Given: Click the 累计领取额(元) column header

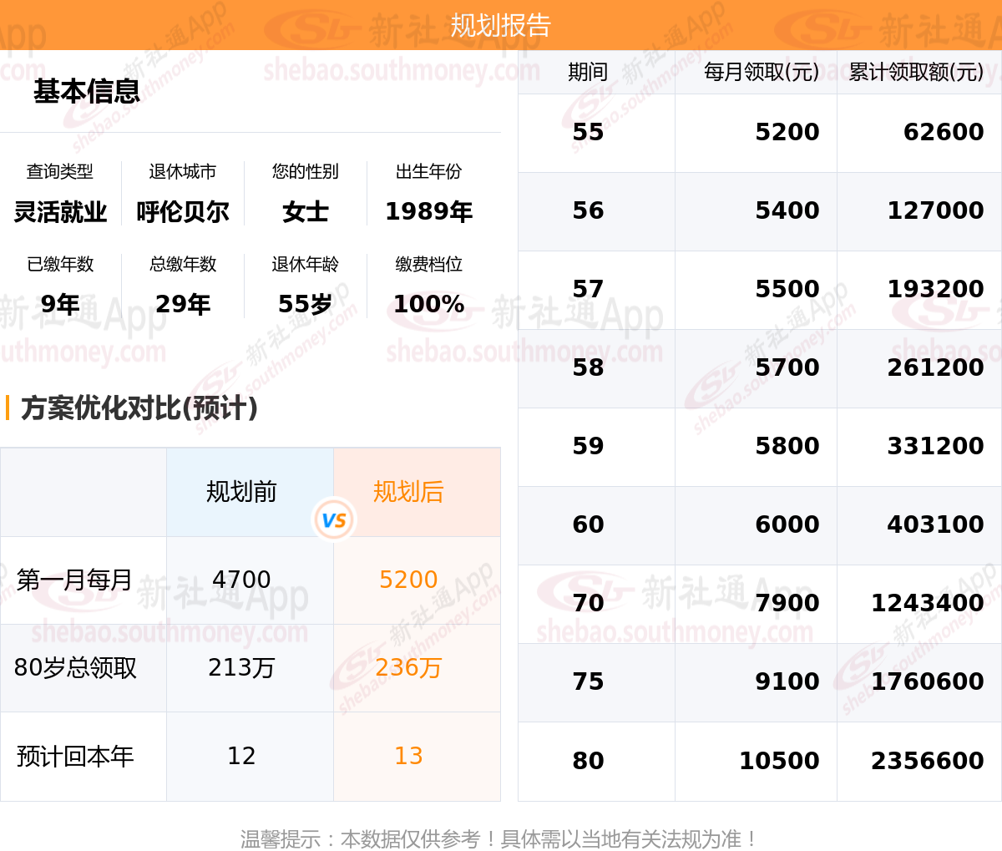Looking at the screenshot, I should click(x=916, y=72).
